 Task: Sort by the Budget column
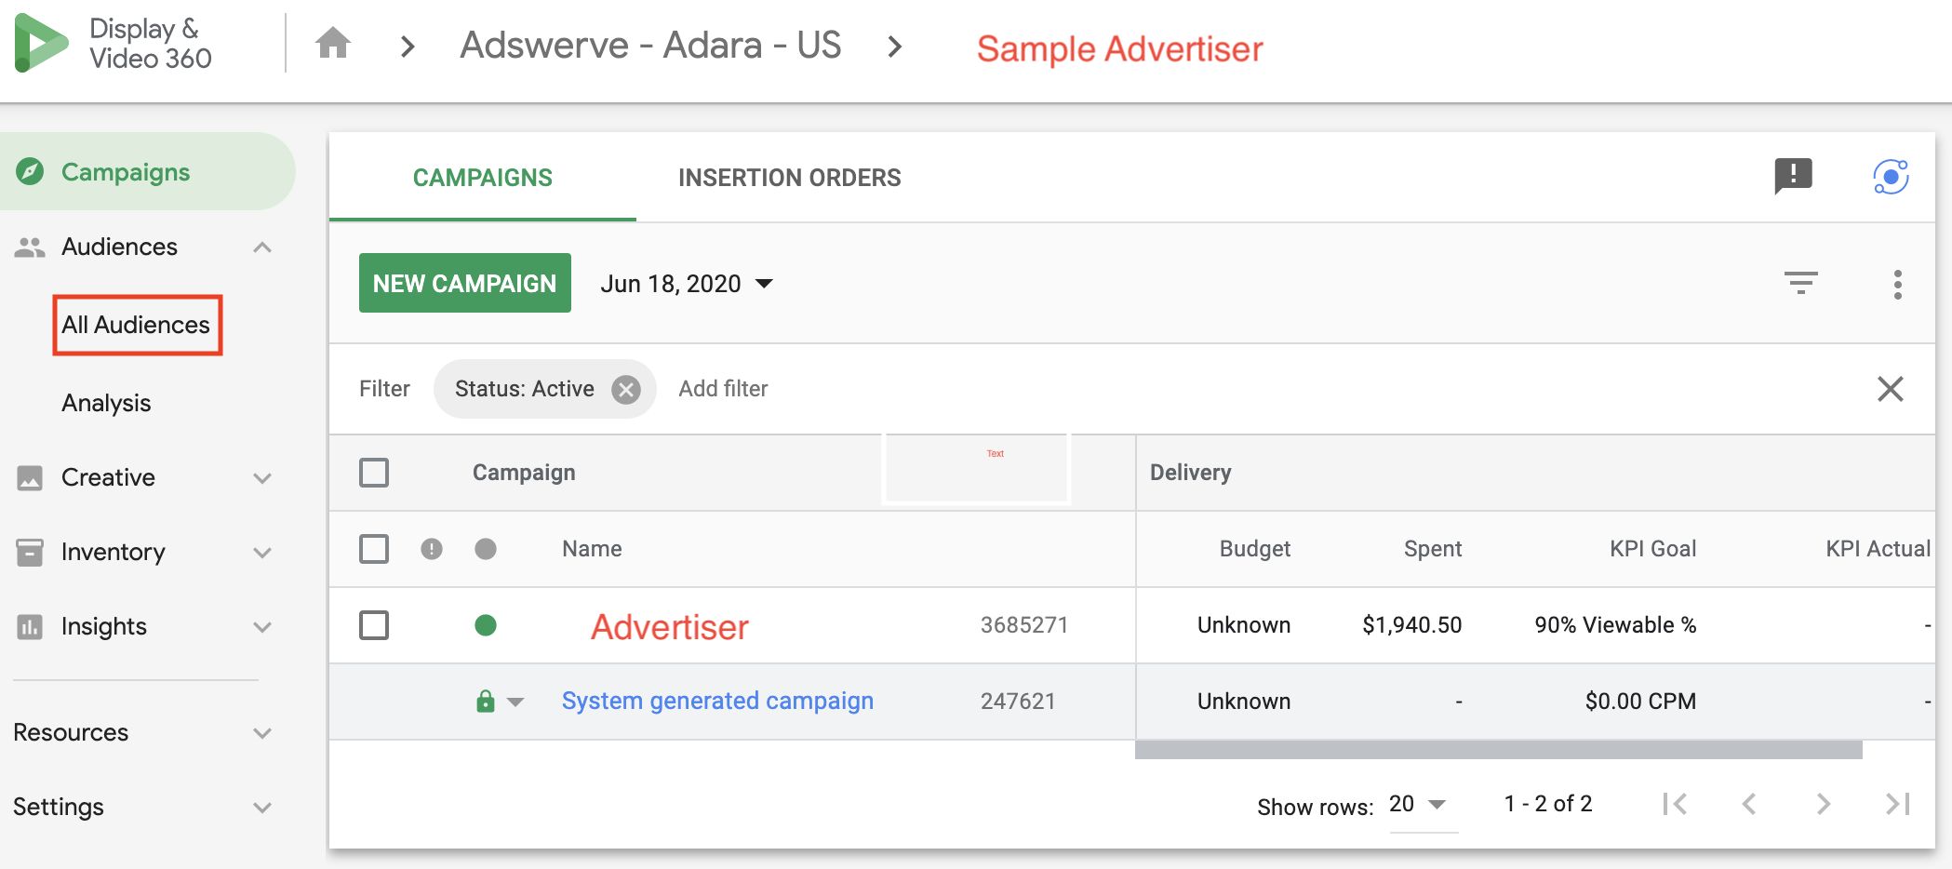(1255, 549)
